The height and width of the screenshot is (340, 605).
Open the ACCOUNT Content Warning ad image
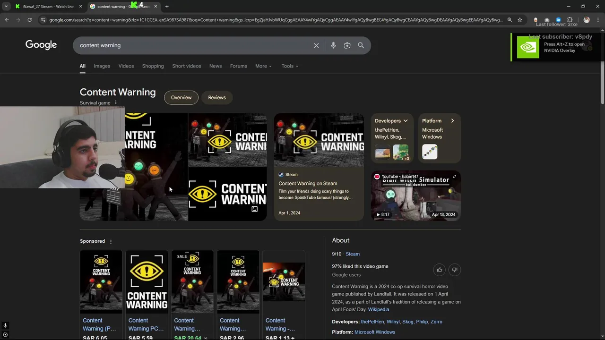(284, 281)
